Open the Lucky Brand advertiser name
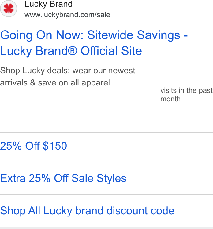The height and width of the screenshot is (229, 213). (48, 4)
